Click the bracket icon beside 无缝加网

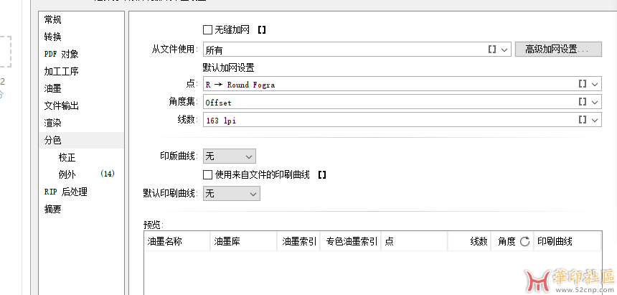[x=262, y=29]
